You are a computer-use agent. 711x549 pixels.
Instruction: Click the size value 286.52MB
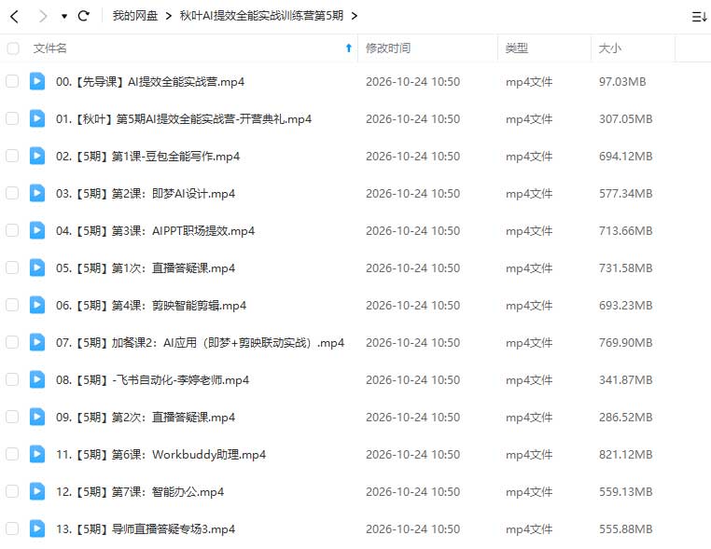point(625,418)
